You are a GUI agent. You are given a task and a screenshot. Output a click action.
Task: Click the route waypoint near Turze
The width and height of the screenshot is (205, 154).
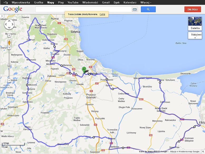94,137
